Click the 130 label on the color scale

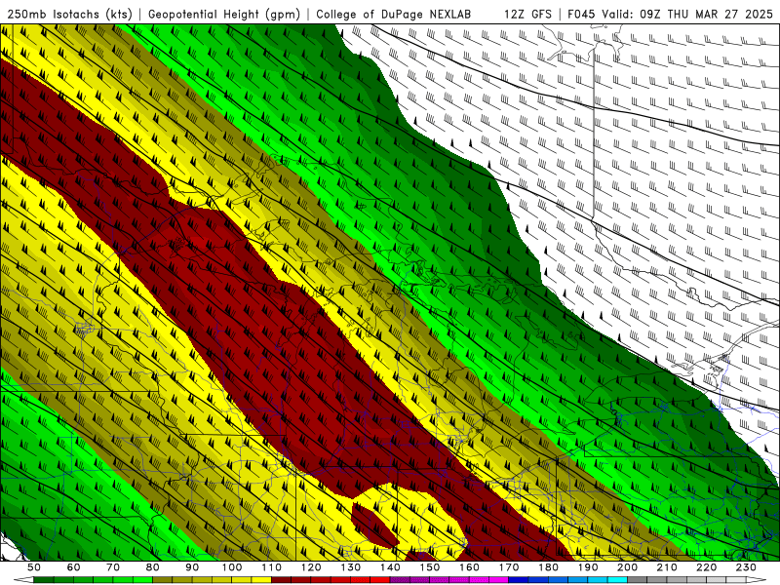pos(351,567)
